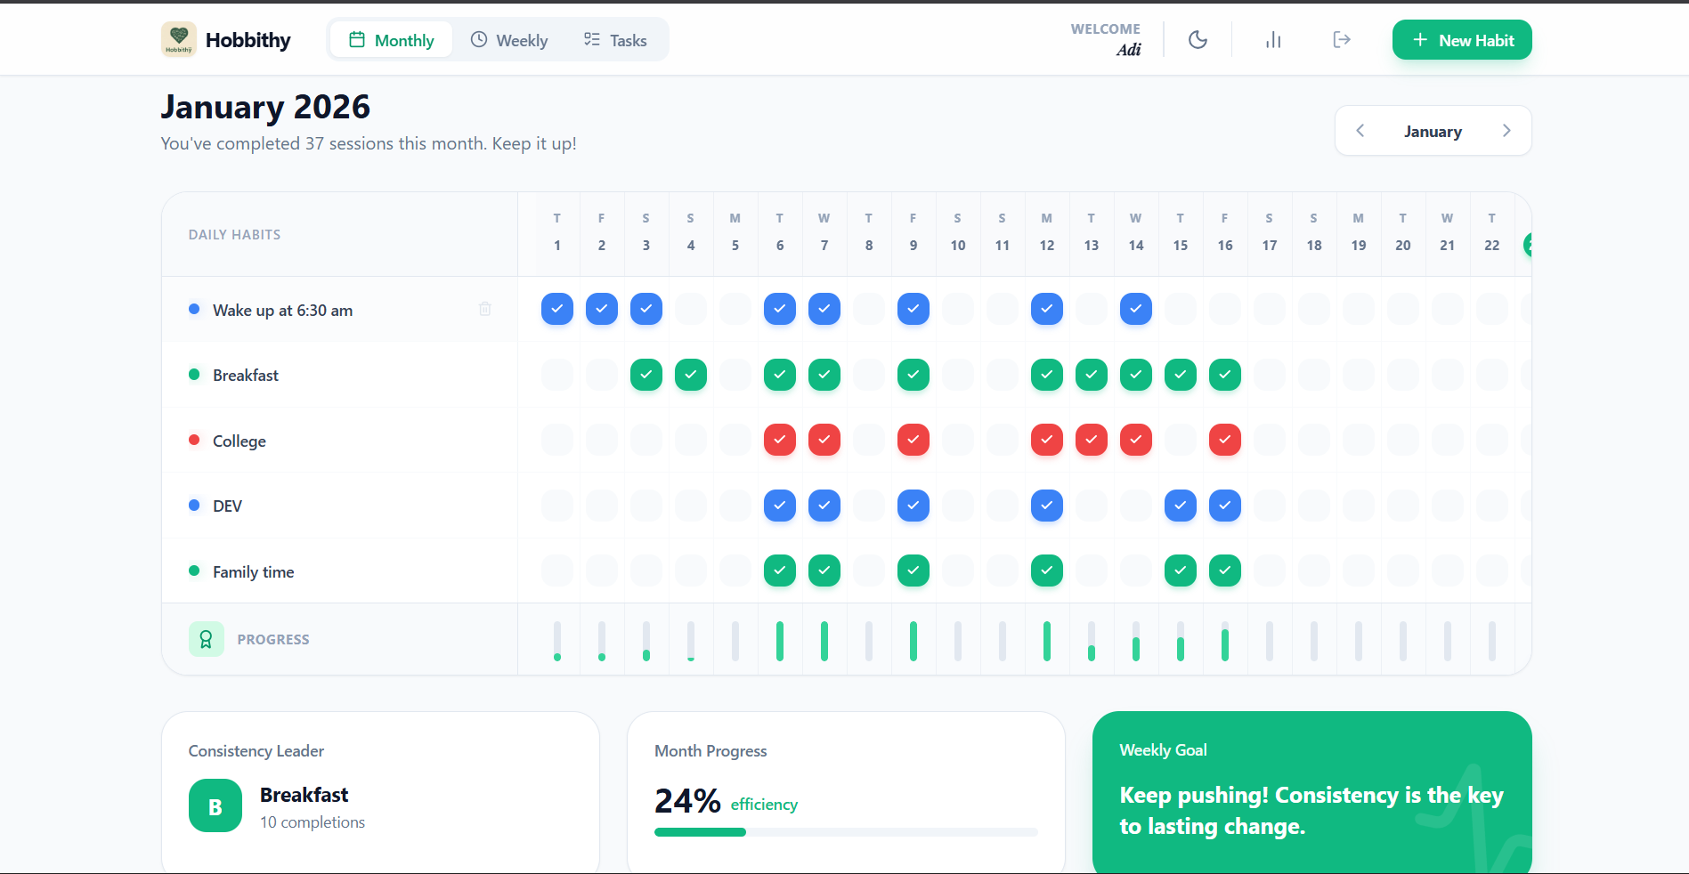Toggle dark mode with moon icon
This screenshot has height=874, width=1689.
1198,40
